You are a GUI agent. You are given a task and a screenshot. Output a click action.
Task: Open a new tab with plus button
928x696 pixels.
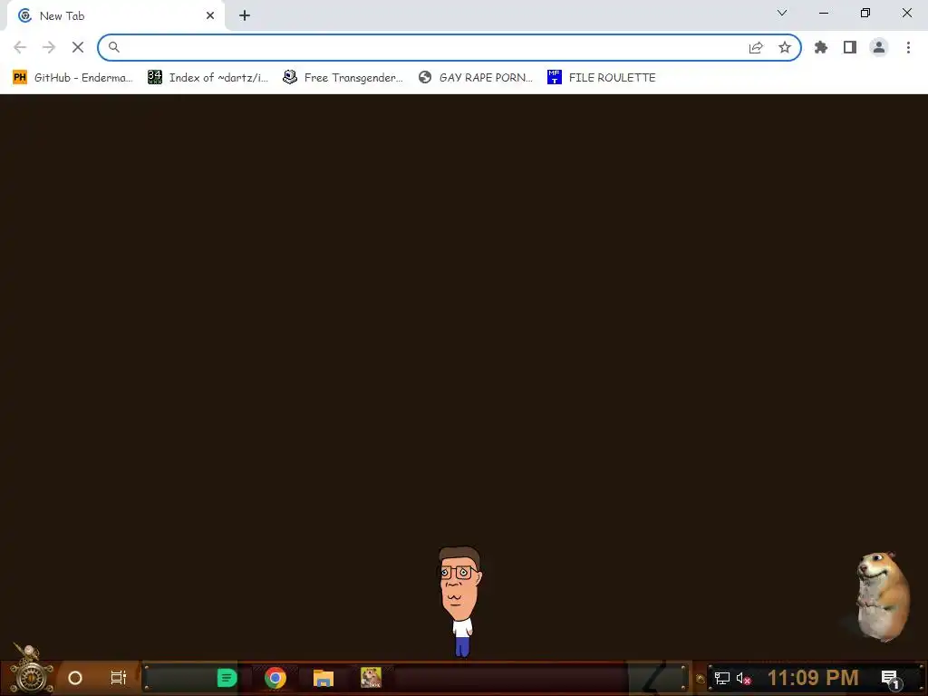click(x=245, y=16)
